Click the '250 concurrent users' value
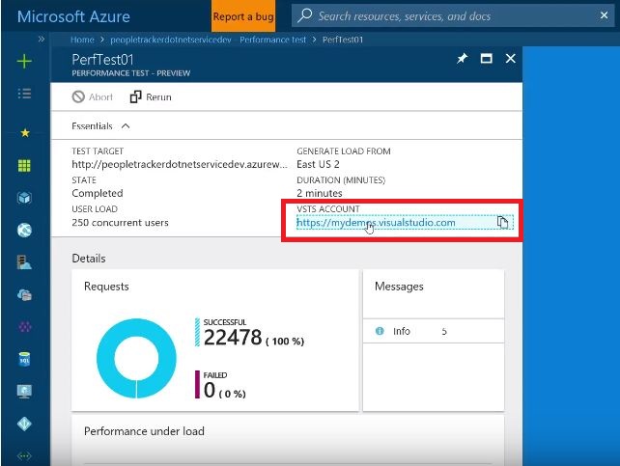This screenshot has width=620, height=466. point(120,223)
